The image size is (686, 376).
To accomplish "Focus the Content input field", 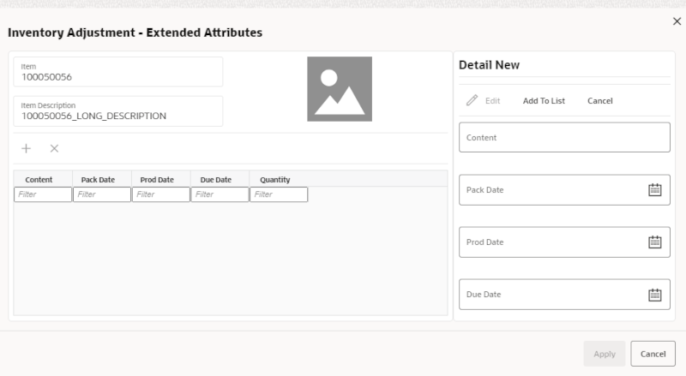I will 564,137.
